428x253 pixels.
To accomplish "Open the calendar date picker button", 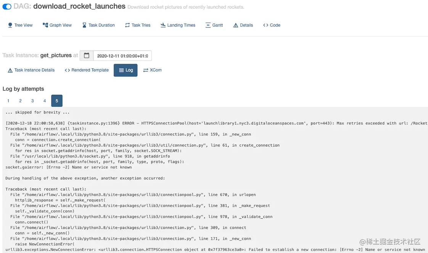I will coord(87,56).
